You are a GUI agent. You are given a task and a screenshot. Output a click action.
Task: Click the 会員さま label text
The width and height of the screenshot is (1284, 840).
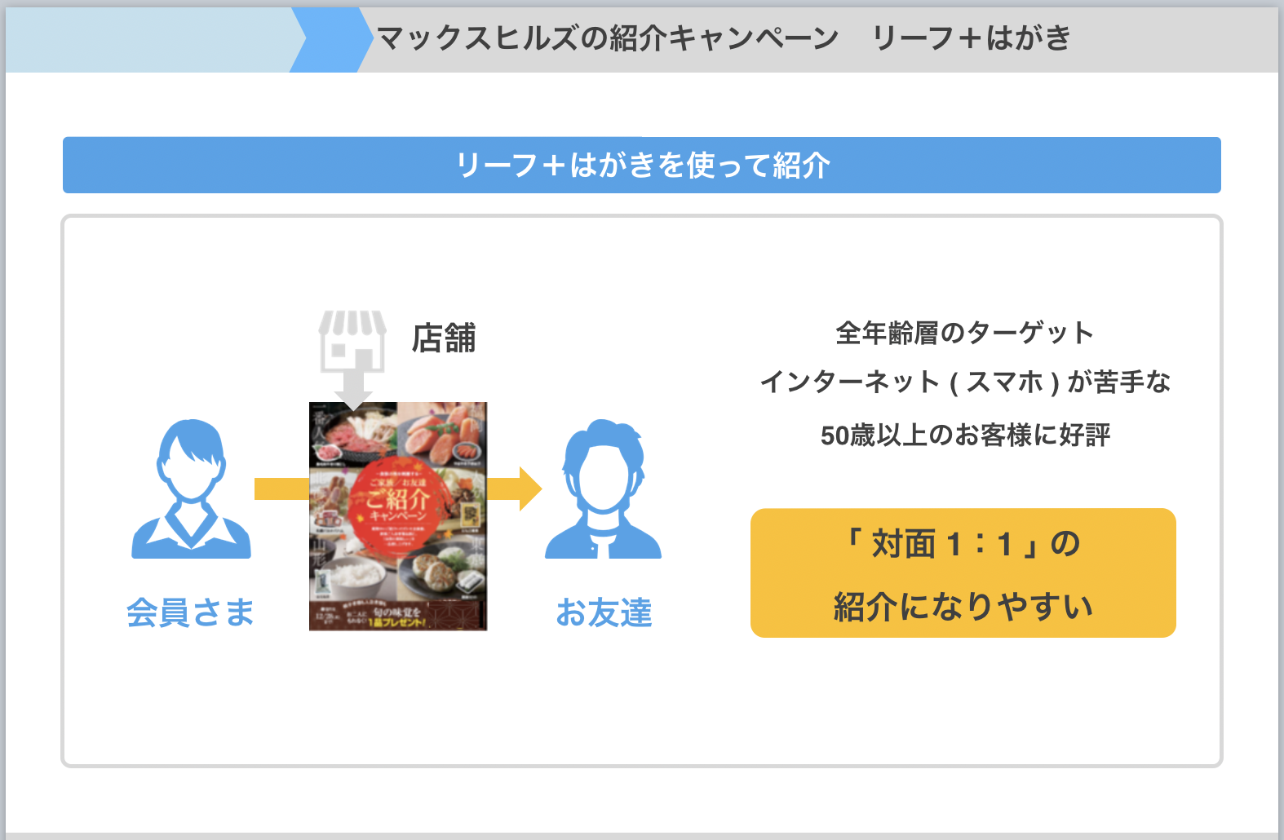click(x=191, y=612)
